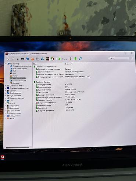Screen dimensions: 136x181
Task: Select Имя компьютера in the tree
Action: point(18,69)
